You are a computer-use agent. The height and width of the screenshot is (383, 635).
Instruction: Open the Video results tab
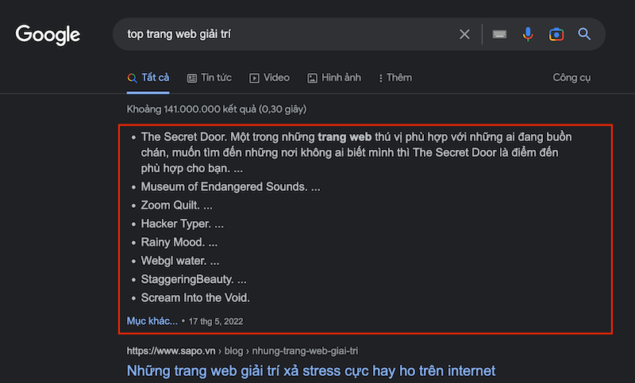pos(276,78)
